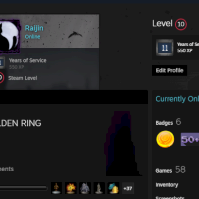Click the achievement progress bar
Viewport: 199px width, 199px height.
tap(23, 188)
